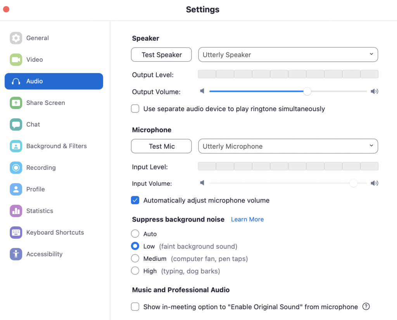The height and width of the screenshot is (320, 397).
Task: Click the General gear icon
Action: click(x=16, y=38)
